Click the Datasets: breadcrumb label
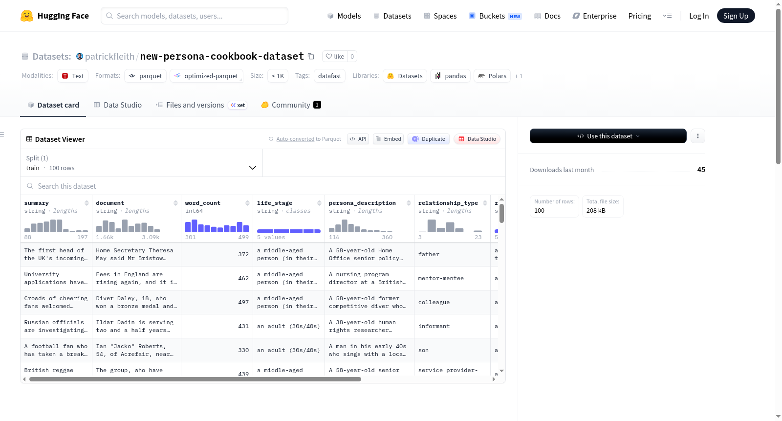This screenshot has height=421, width=782. coord(52,56)
